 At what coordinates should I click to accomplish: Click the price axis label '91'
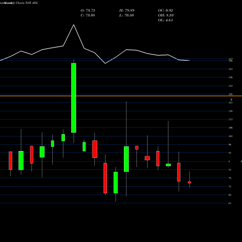click(x=230, y=153)
